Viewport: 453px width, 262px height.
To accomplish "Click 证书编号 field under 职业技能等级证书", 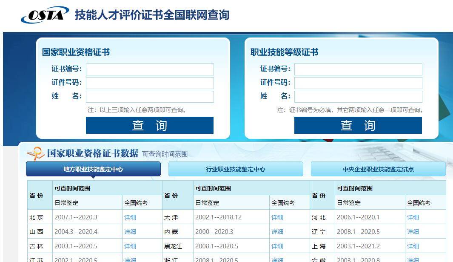I will (x=358, y=69).
